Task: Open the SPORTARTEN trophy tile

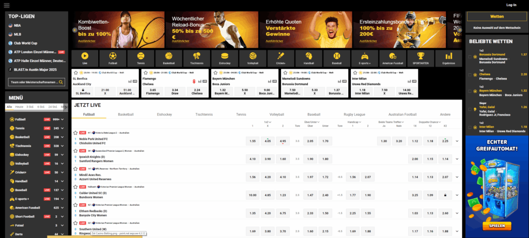Action: click(421, 58)
